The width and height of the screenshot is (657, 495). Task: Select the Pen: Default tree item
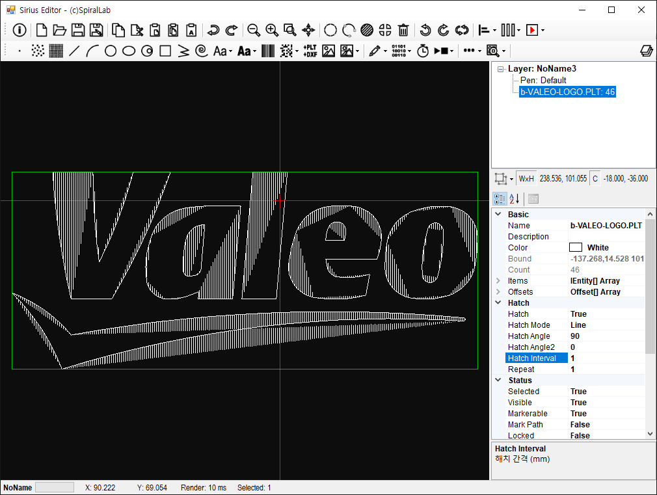coord(543,80)
